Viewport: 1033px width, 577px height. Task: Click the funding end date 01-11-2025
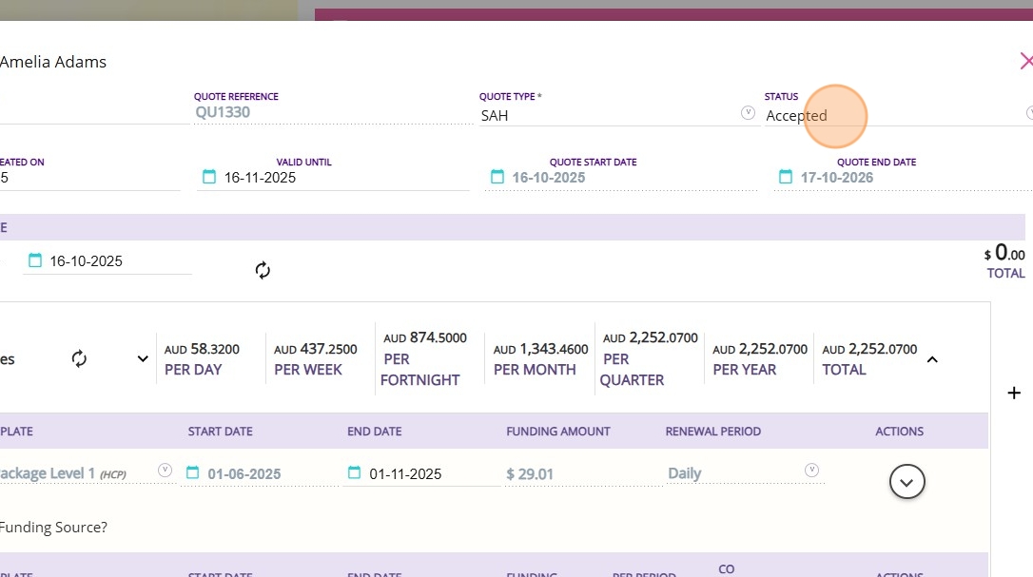tap(405, 473)
